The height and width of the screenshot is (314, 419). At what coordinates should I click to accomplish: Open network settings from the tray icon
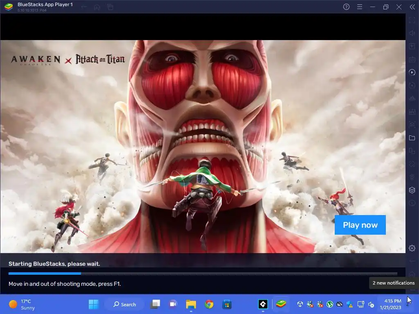coord(361,304)
